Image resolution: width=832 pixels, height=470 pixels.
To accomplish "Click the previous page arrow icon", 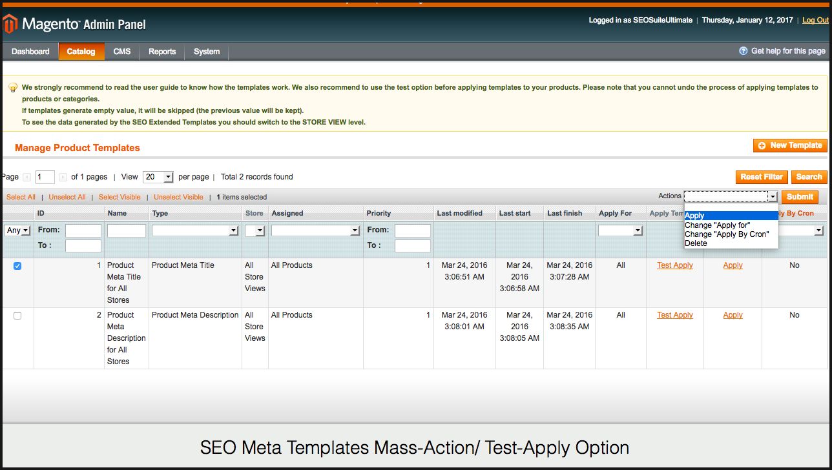I will (26, 177).
